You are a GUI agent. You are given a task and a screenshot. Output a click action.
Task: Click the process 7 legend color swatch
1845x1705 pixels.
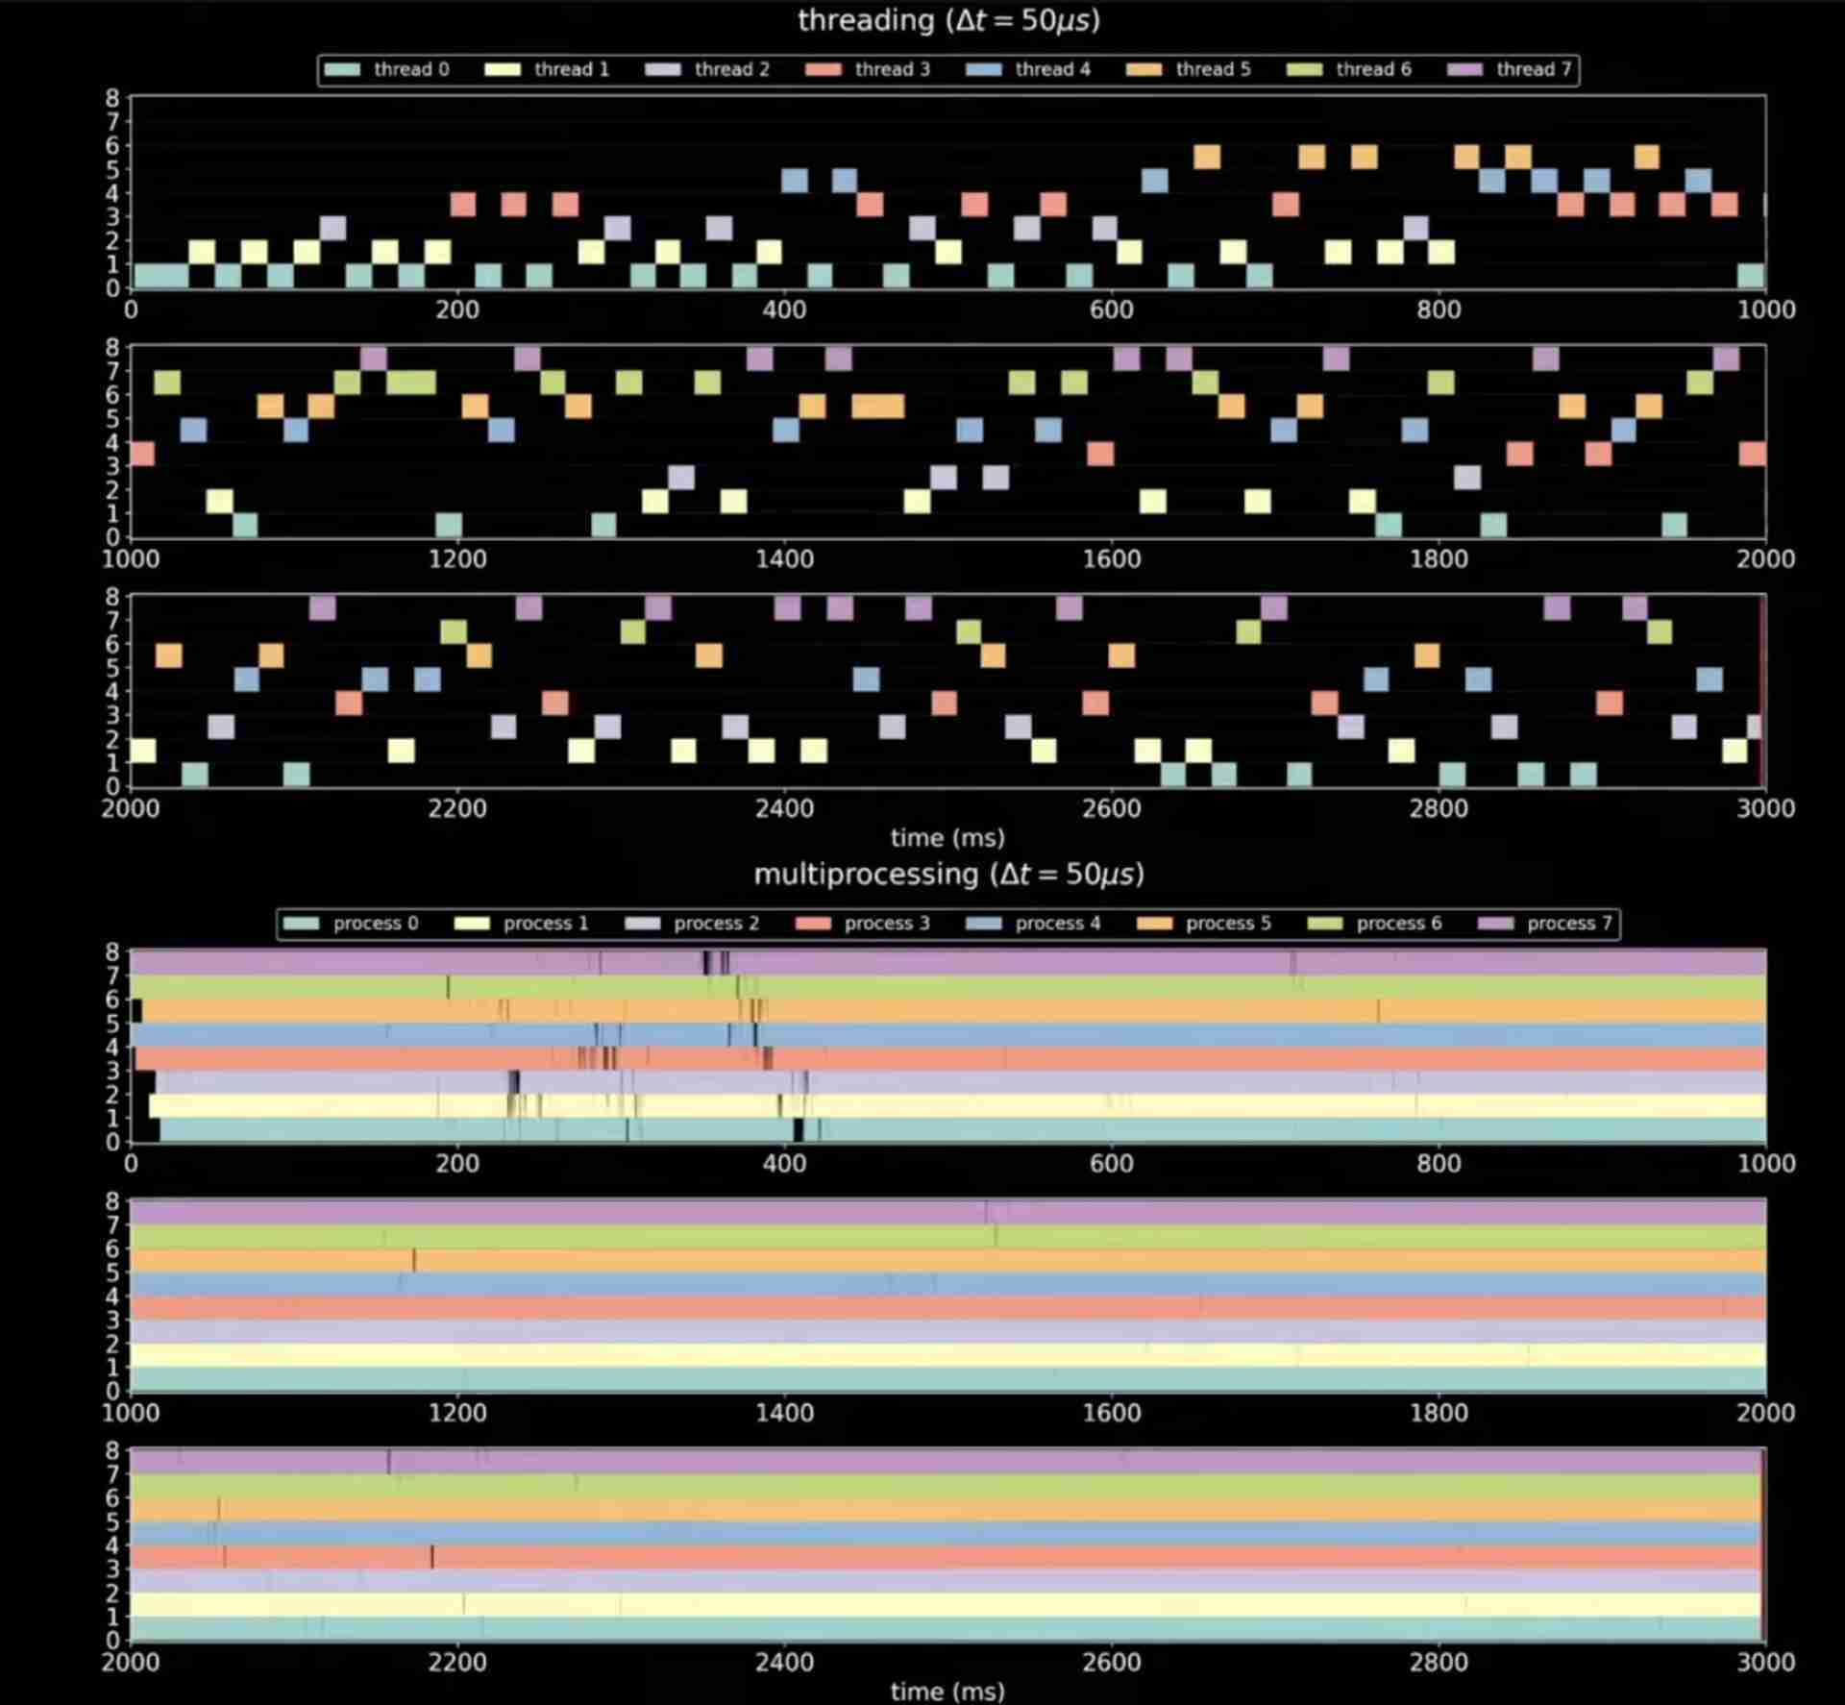(x=1496, y=924)
